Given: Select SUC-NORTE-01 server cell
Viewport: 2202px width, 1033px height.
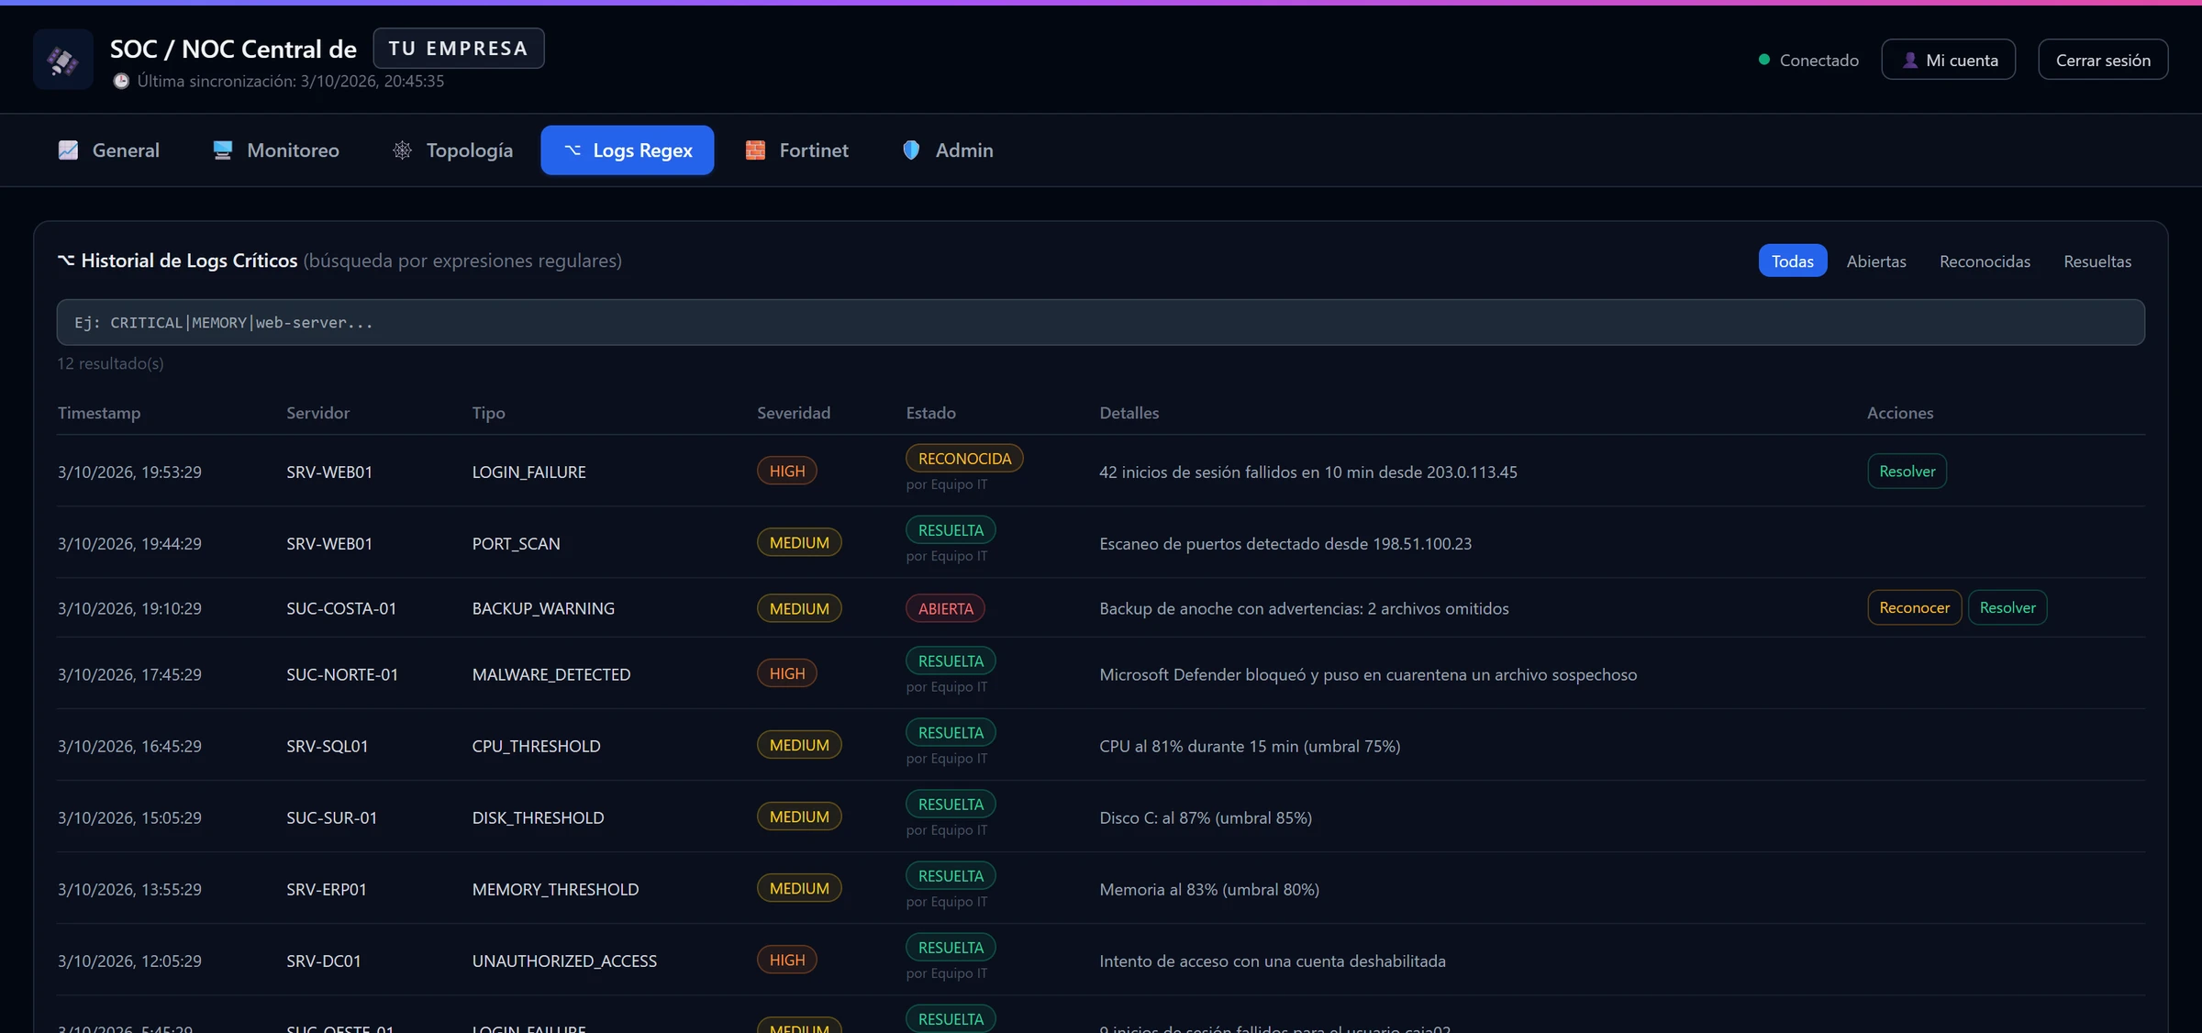Looking at the screenshot, I should 342,675.
